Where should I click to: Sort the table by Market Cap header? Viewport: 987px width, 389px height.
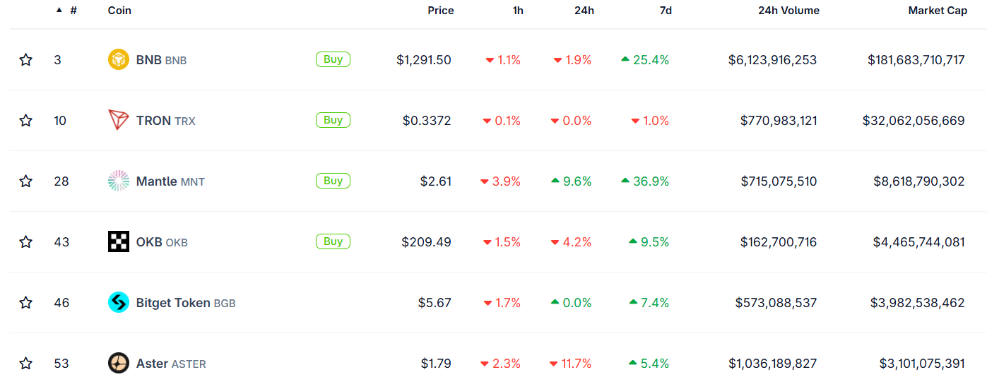click(938, 11)
